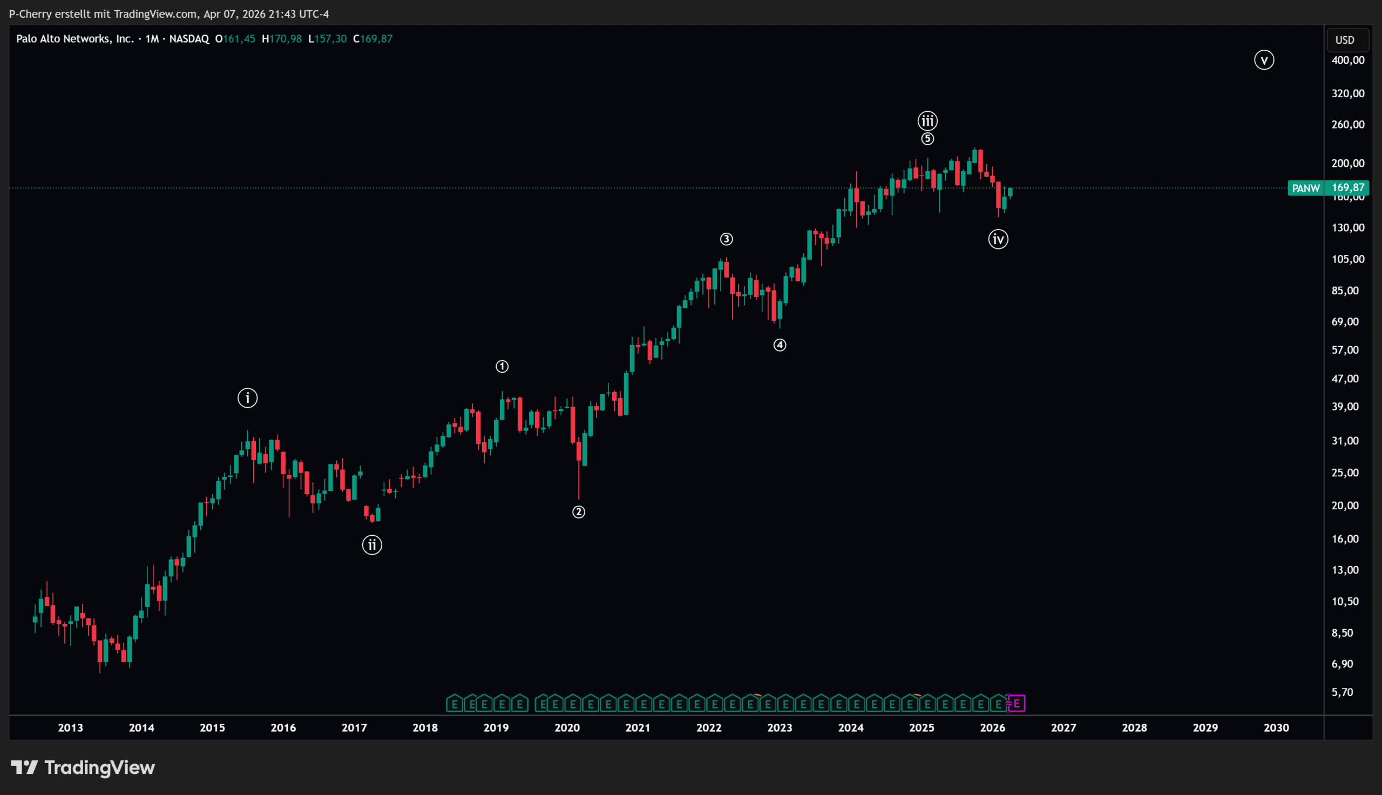The image size is (1382, 795).
Task: Click the TradingView logo
Action: pos(83,767)
